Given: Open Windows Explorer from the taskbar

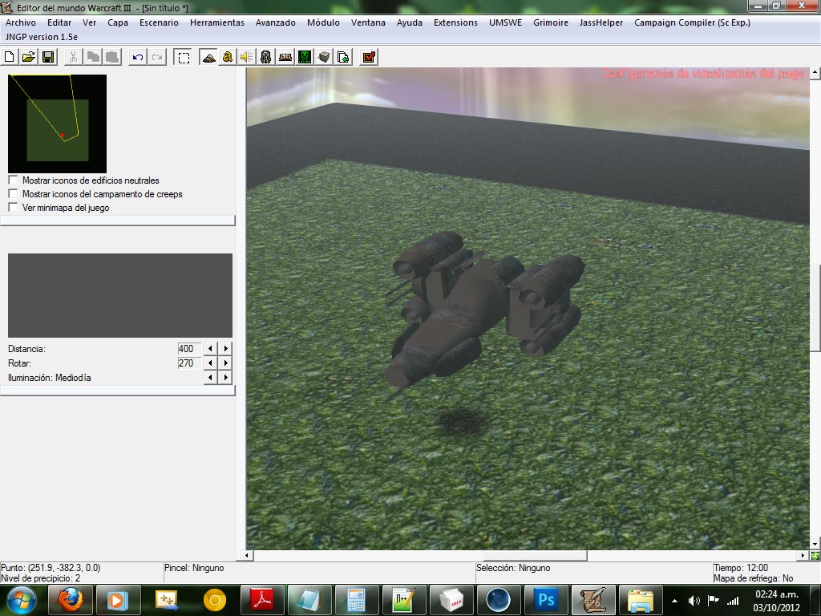Looking at the screenshot, I should (x=641, y=600).
